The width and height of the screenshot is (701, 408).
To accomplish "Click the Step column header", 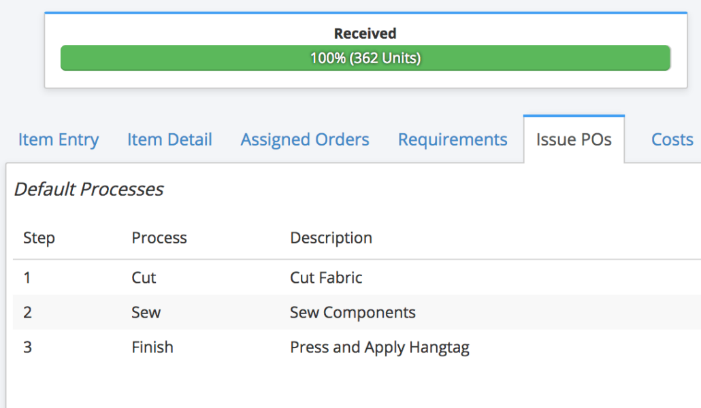I will [x=39, y=238].
